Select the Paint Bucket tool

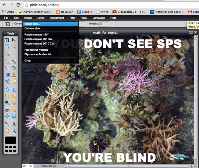click(14, 68)
